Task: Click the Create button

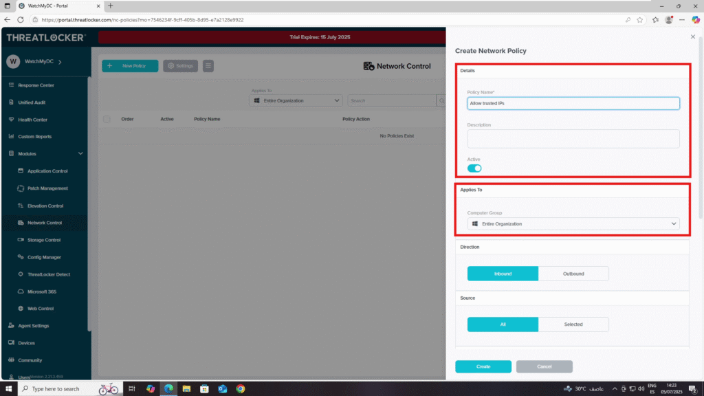Action: pyautogui.click(x=483, y=366)
